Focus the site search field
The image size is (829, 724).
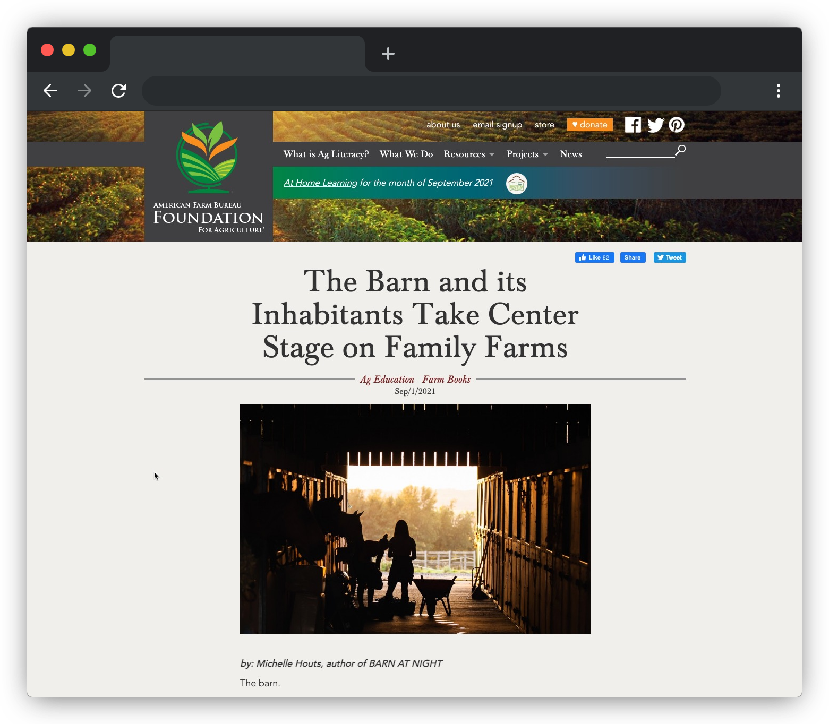(640, 152)
